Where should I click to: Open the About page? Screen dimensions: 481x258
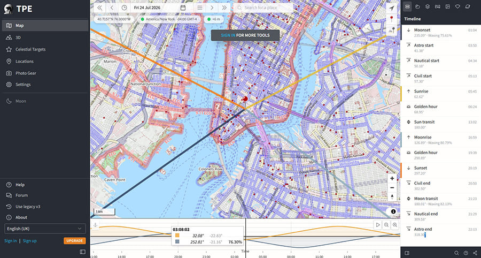click(x=45, y=217)
